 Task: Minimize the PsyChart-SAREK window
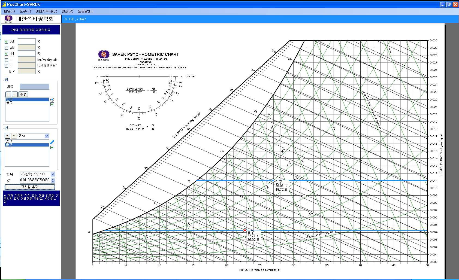click(x=443, y=4)
